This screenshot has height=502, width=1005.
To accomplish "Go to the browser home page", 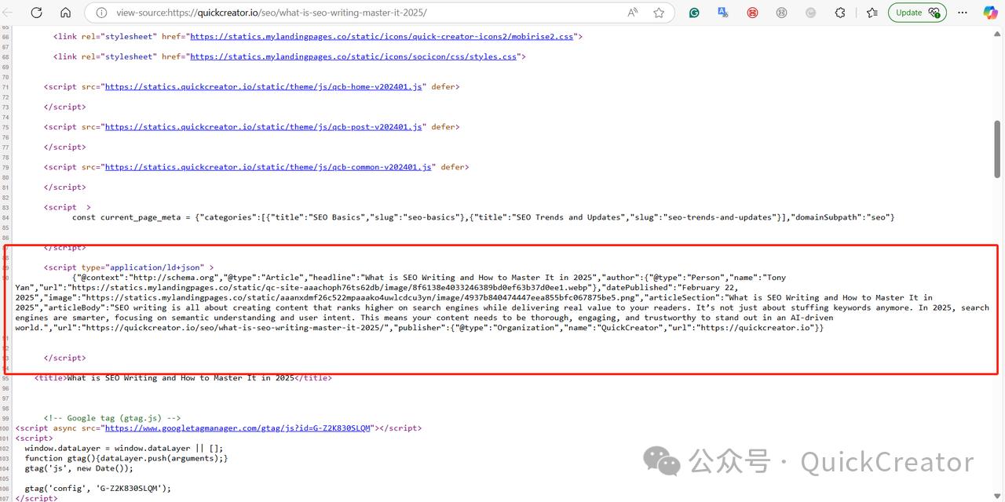I will pos(65,13).
